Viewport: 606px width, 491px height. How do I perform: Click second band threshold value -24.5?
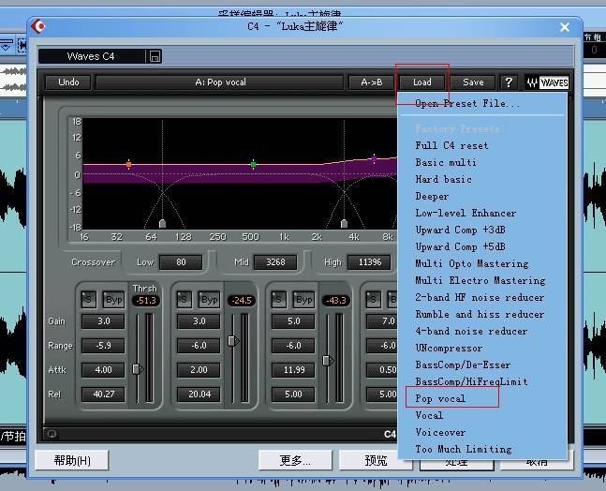pyautogui.click(x=242, y=301)
